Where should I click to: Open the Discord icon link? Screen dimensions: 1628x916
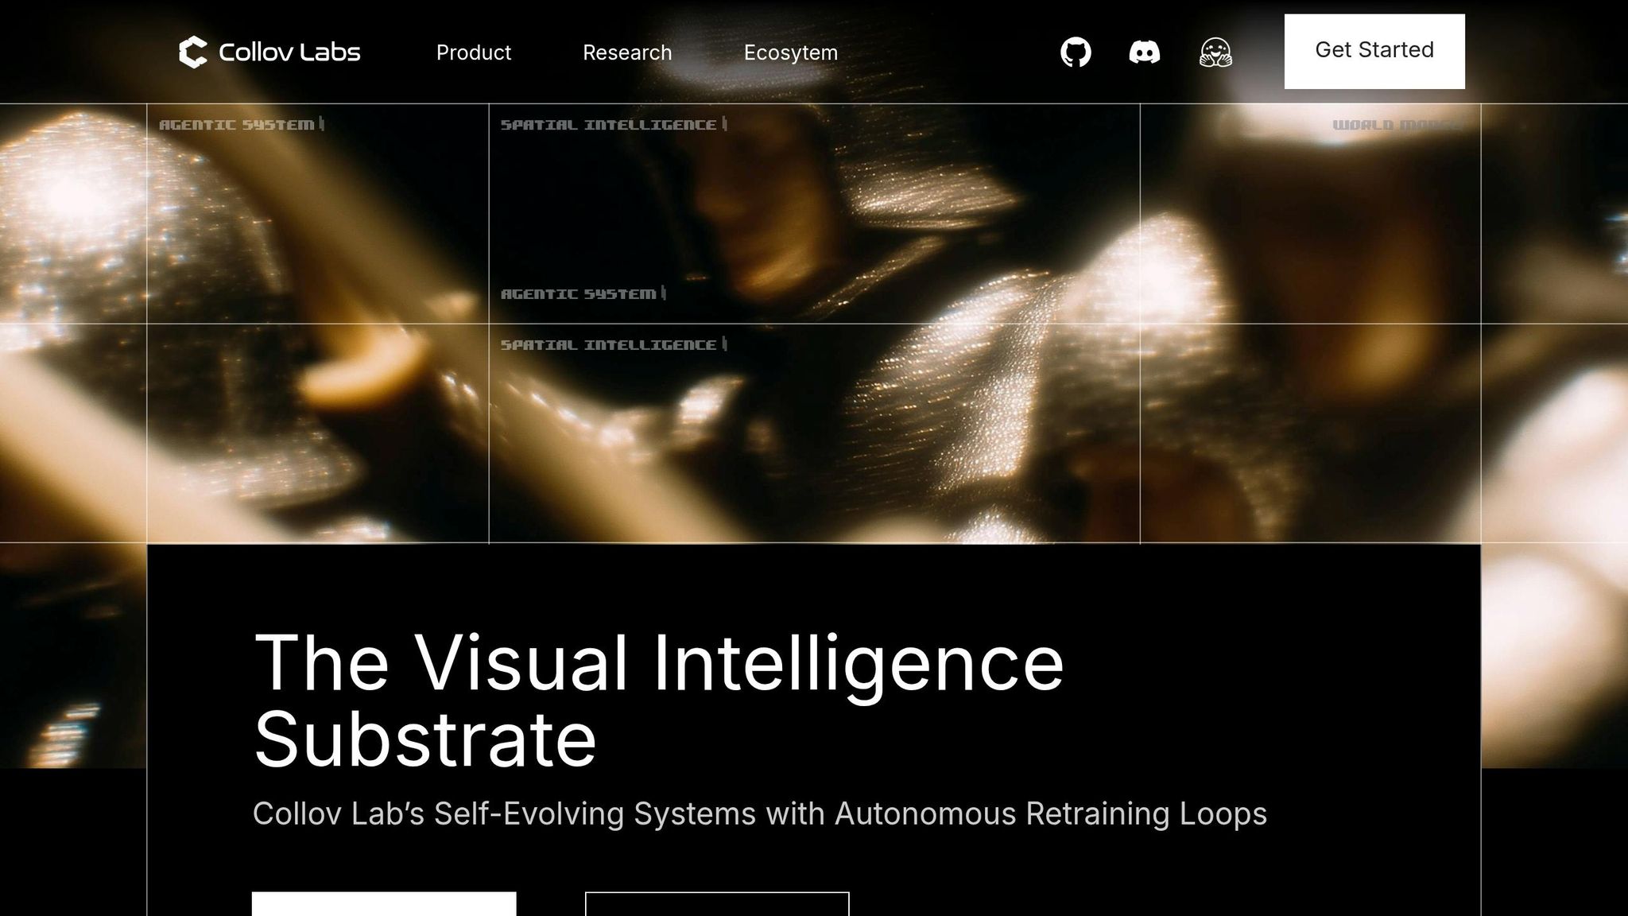pyautogui.click(x=1144, y=52)
